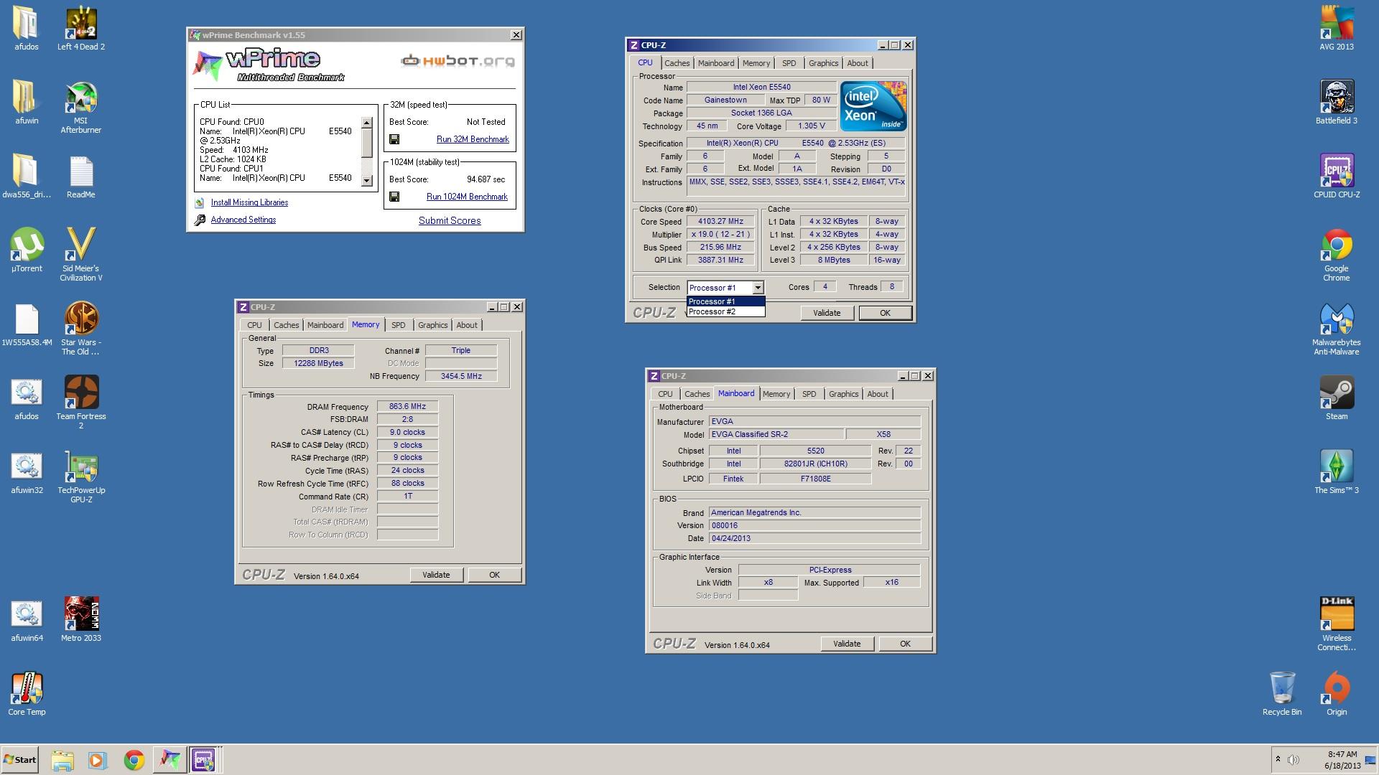Screen dimensions: 1379x775
Task: Open The Sims 3 shortcut
Action: coord(1337,472)
